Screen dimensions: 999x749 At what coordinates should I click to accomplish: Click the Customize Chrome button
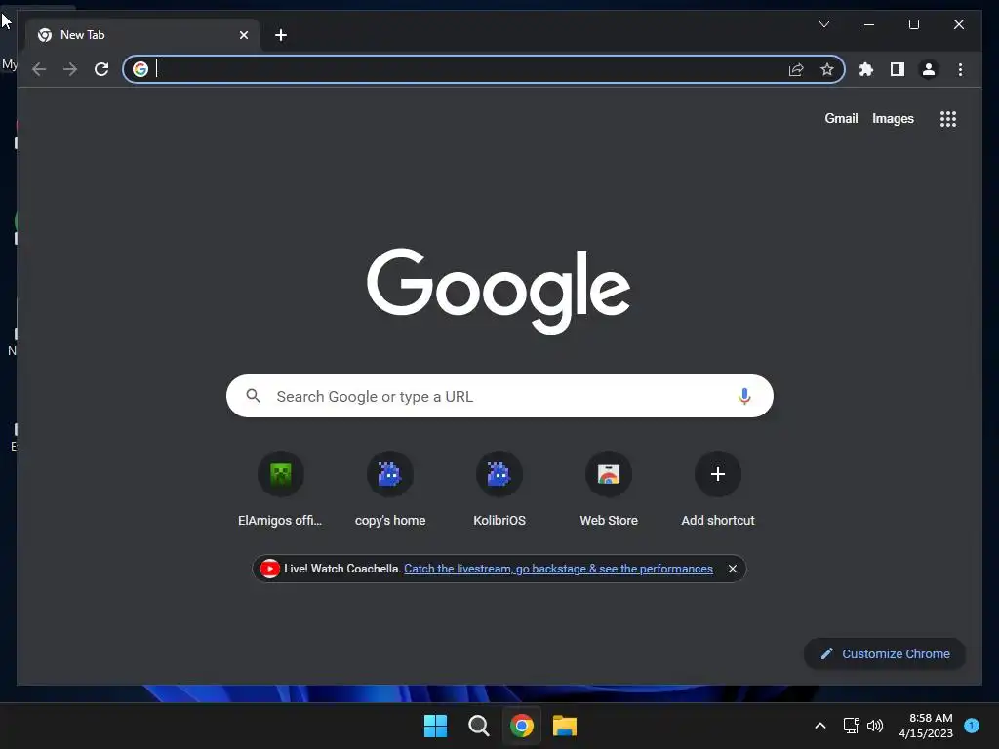tap(885, 653)
